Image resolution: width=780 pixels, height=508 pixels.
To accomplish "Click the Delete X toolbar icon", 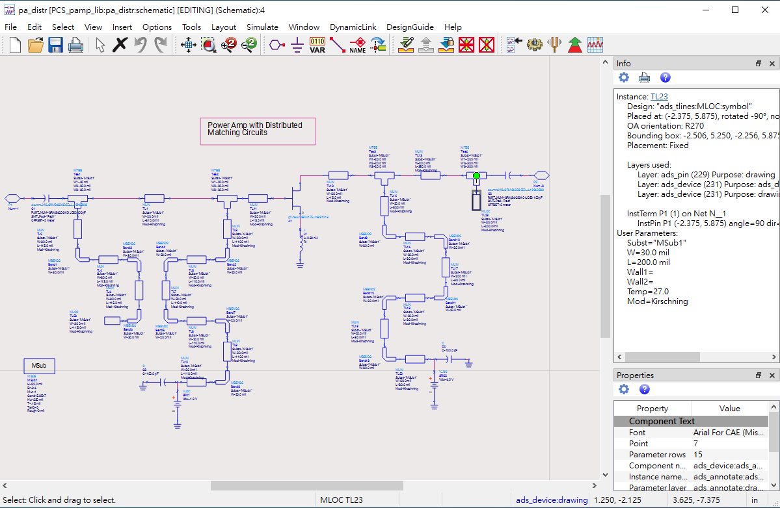I will (x=120, y=45).
